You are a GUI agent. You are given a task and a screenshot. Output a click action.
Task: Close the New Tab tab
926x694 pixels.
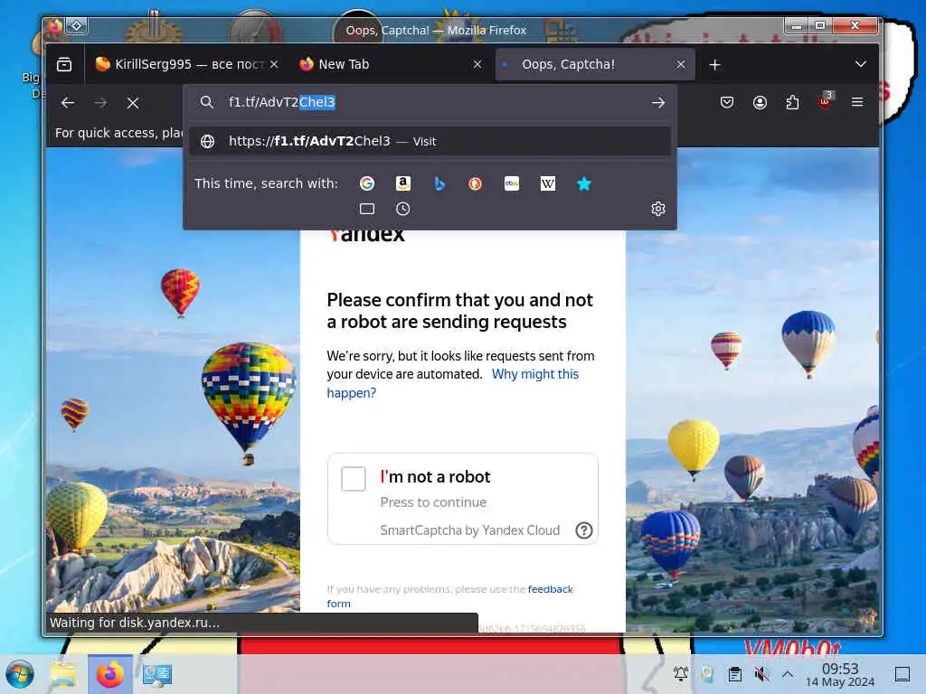477,64
